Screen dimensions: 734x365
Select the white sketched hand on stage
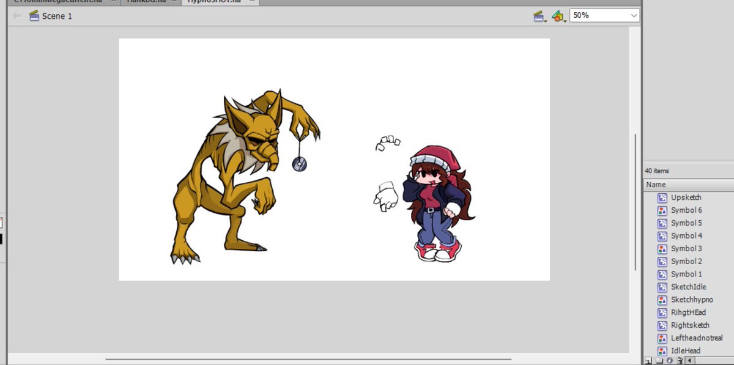[x=386, y=197]
